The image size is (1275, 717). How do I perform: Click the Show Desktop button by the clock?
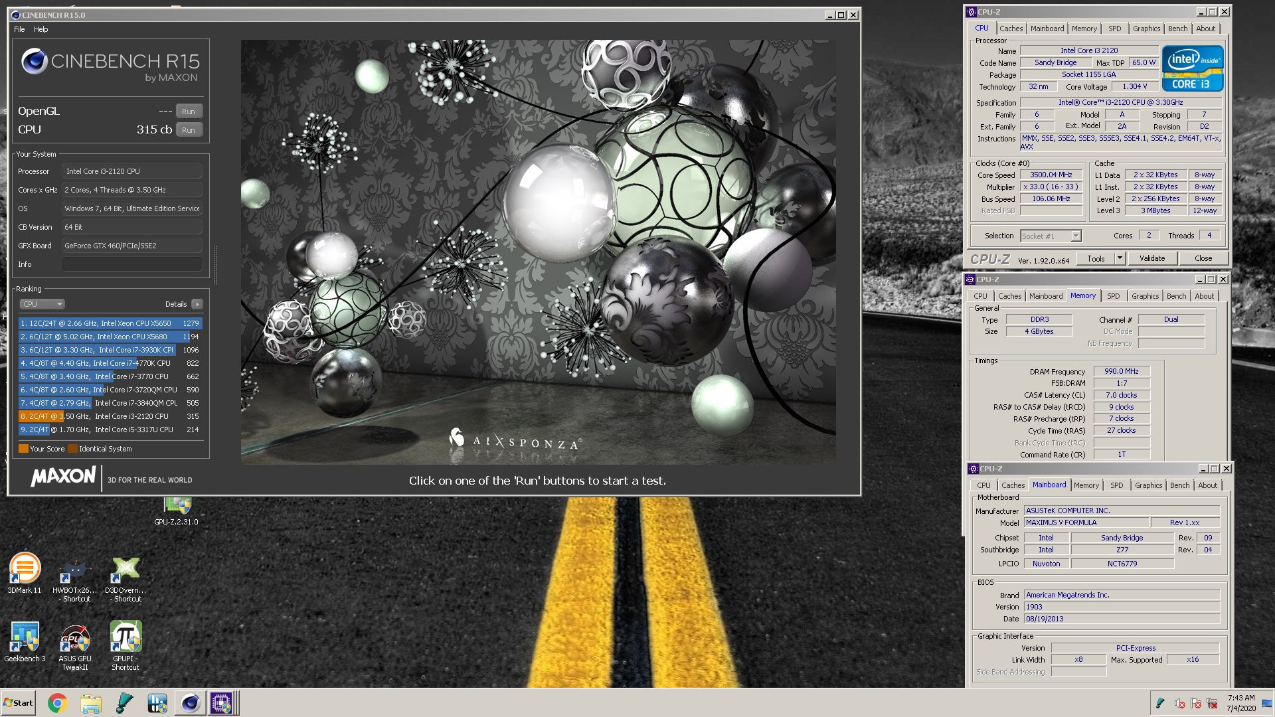(x=1268, y=703)
